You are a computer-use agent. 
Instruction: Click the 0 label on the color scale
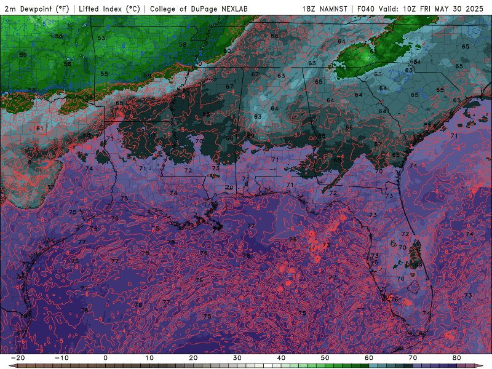click(105, 358)
